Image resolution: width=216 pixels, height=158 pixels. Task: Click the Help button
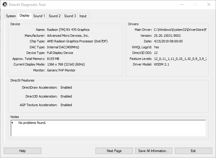[x=23, y=151]
